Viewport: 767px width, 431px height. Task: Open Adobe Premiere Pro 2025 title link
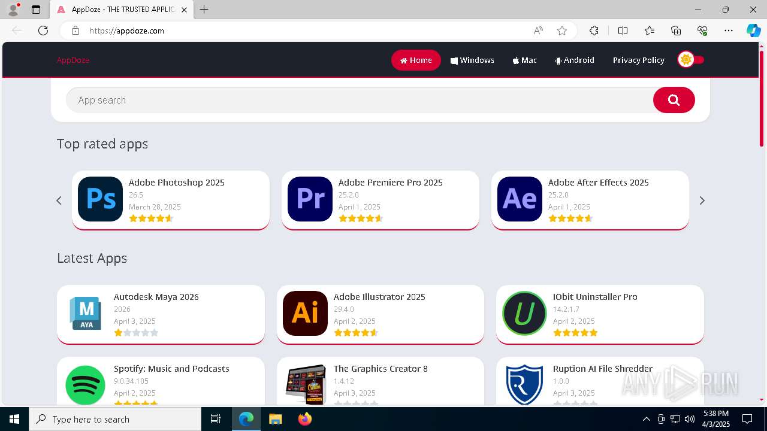(391, 183)
